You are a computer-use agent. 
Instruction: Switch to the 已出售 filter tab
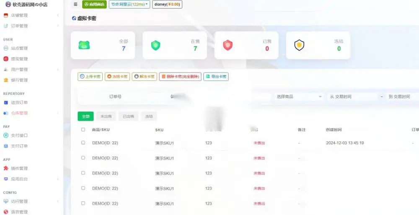128,117
